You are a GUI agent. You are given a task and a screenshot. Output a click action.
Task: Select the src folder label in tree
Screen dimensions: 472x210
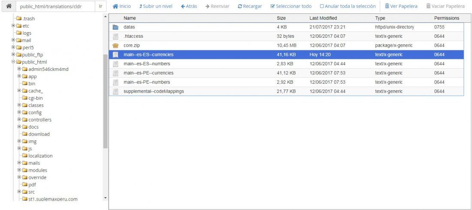click(32, 192)
